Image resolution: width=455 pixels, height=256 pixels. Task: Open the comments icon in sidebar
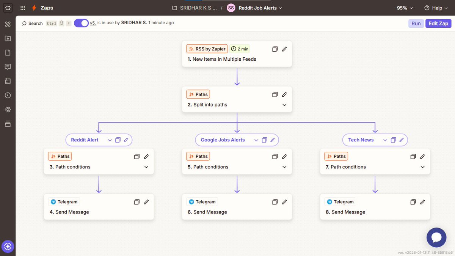pos(8,67)
